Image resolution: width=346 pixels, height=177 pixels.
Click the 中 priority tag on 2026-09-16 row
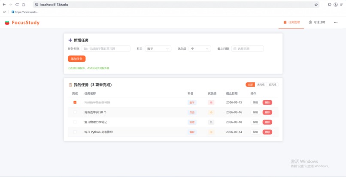pos(211,112)
